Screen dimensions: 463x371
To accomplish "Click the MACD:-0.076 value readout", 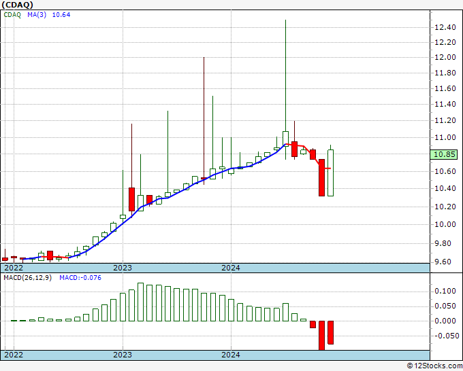I will [80, 278].
